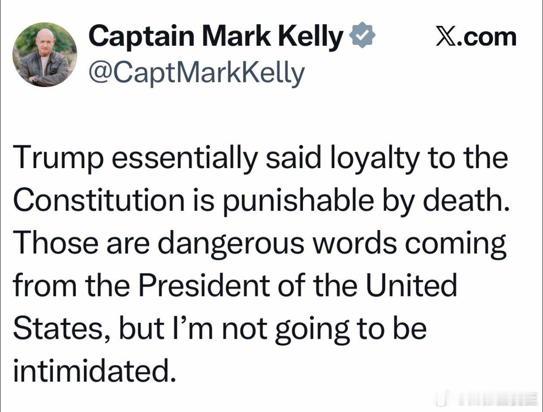The height and width of the screenshot is (412, 543).
Task: Click the word 'Constitution' in the tweet
Action: (x=99, y=200)
